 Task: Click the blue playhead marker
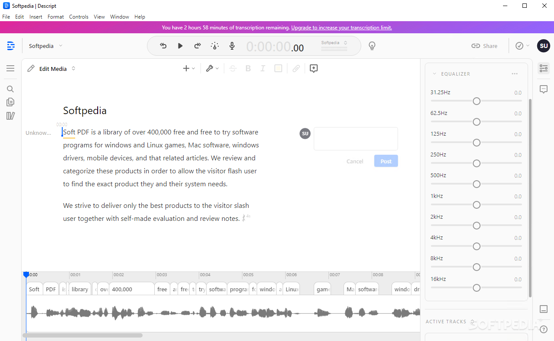pos(26,274)
